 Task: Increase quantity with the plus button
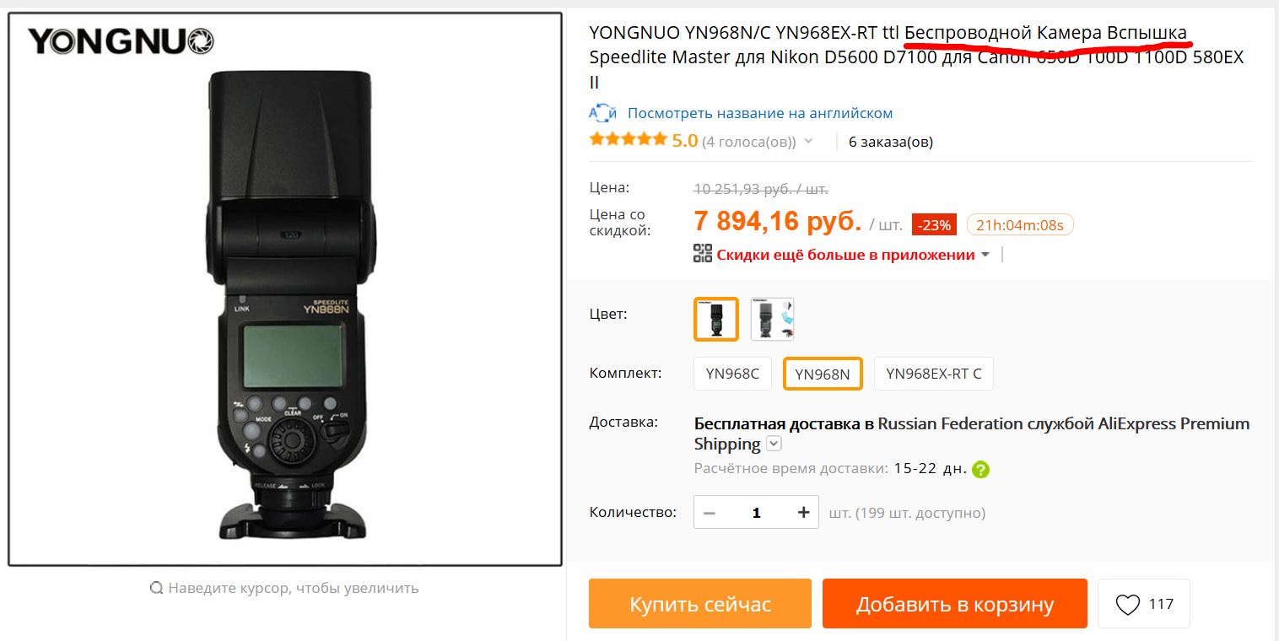(x=803, y=513)
